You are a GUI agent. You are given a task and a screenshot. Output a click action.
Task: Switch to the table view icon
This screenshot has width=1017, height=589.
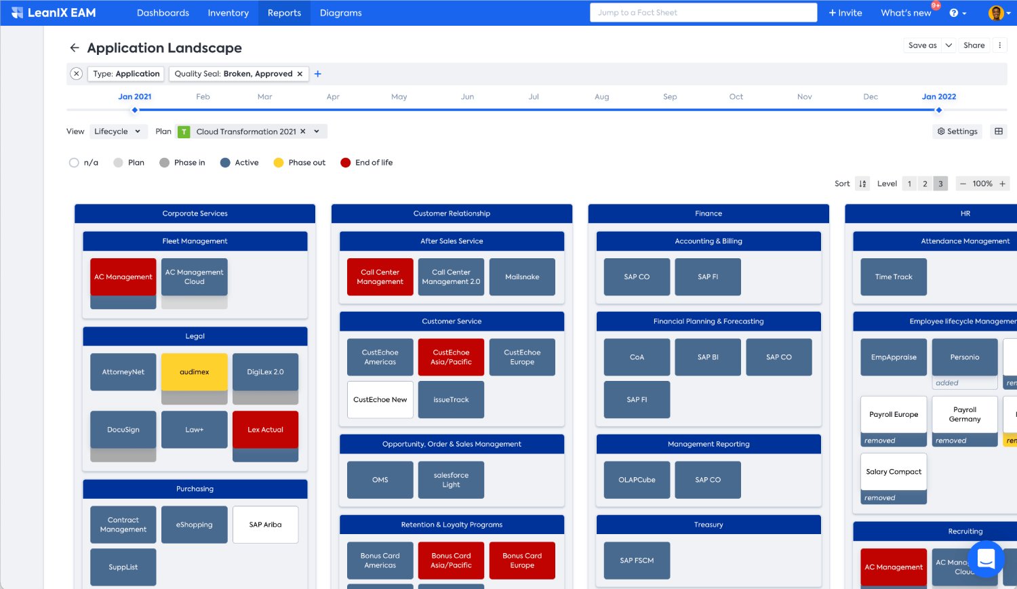999,131
